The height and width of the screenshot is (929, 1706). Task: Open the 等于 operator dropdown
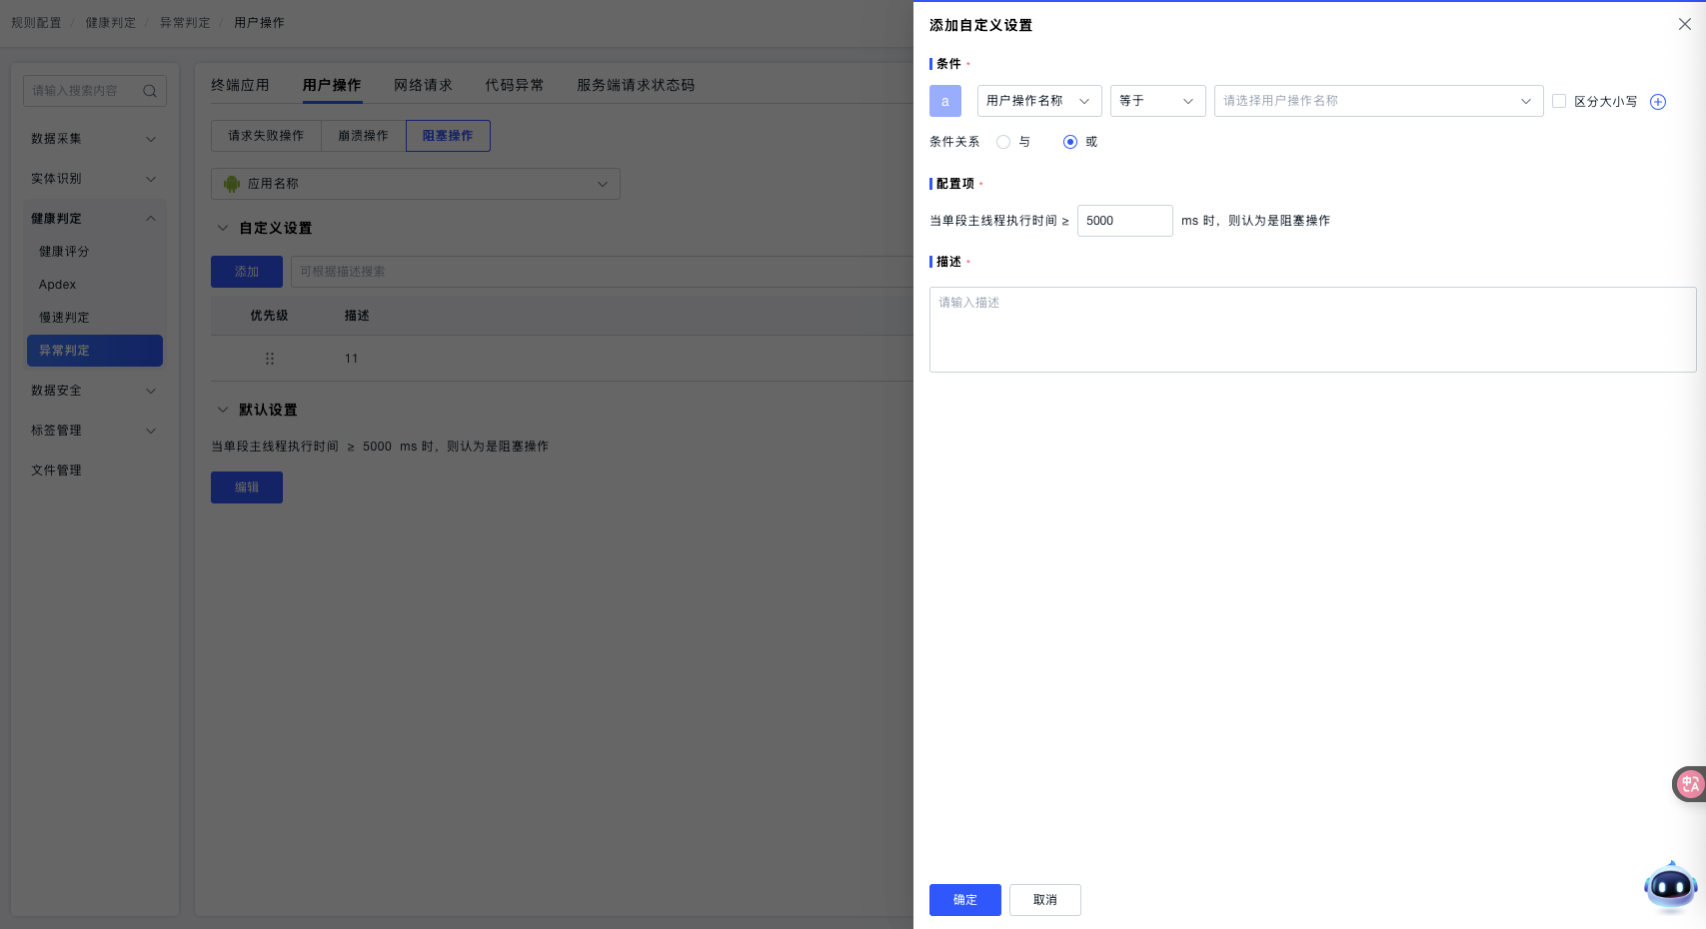[1156, 101]
